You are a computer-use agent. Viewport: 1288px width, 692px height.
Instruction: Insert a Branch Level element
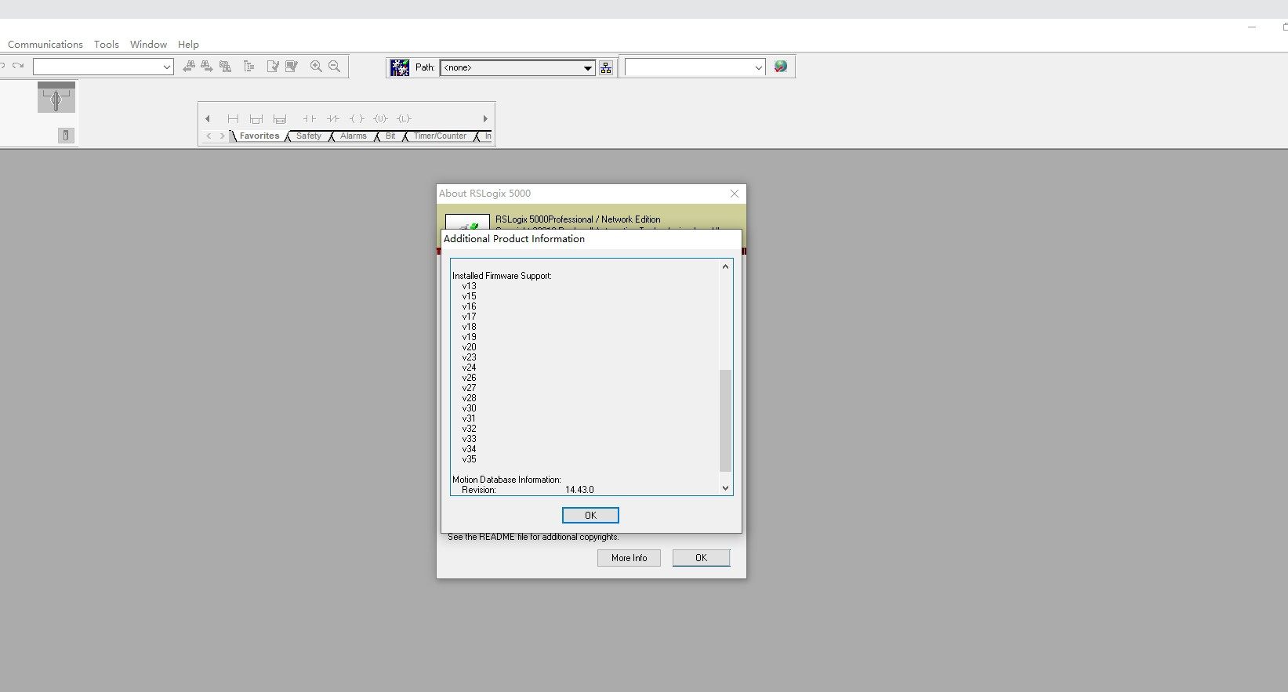[x=280, y=119]
